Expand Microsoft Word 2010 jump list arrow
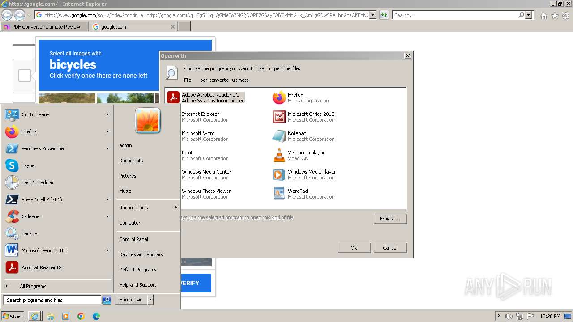The image size is (573, 322). pyautogui.click(x=107, y=250)
